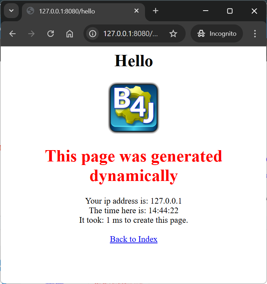The image size is (267, 284).
Task: Click the B4J logo image
Action: [x=134, y=108]
